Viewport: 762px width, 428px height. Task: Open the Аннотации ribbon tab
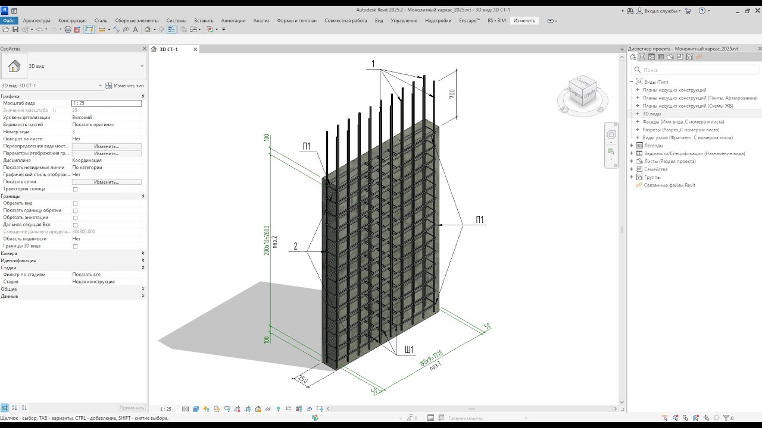click(x=233, y=20)
